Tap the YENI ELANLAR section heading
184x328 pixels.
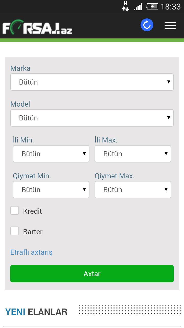point(36,312)
